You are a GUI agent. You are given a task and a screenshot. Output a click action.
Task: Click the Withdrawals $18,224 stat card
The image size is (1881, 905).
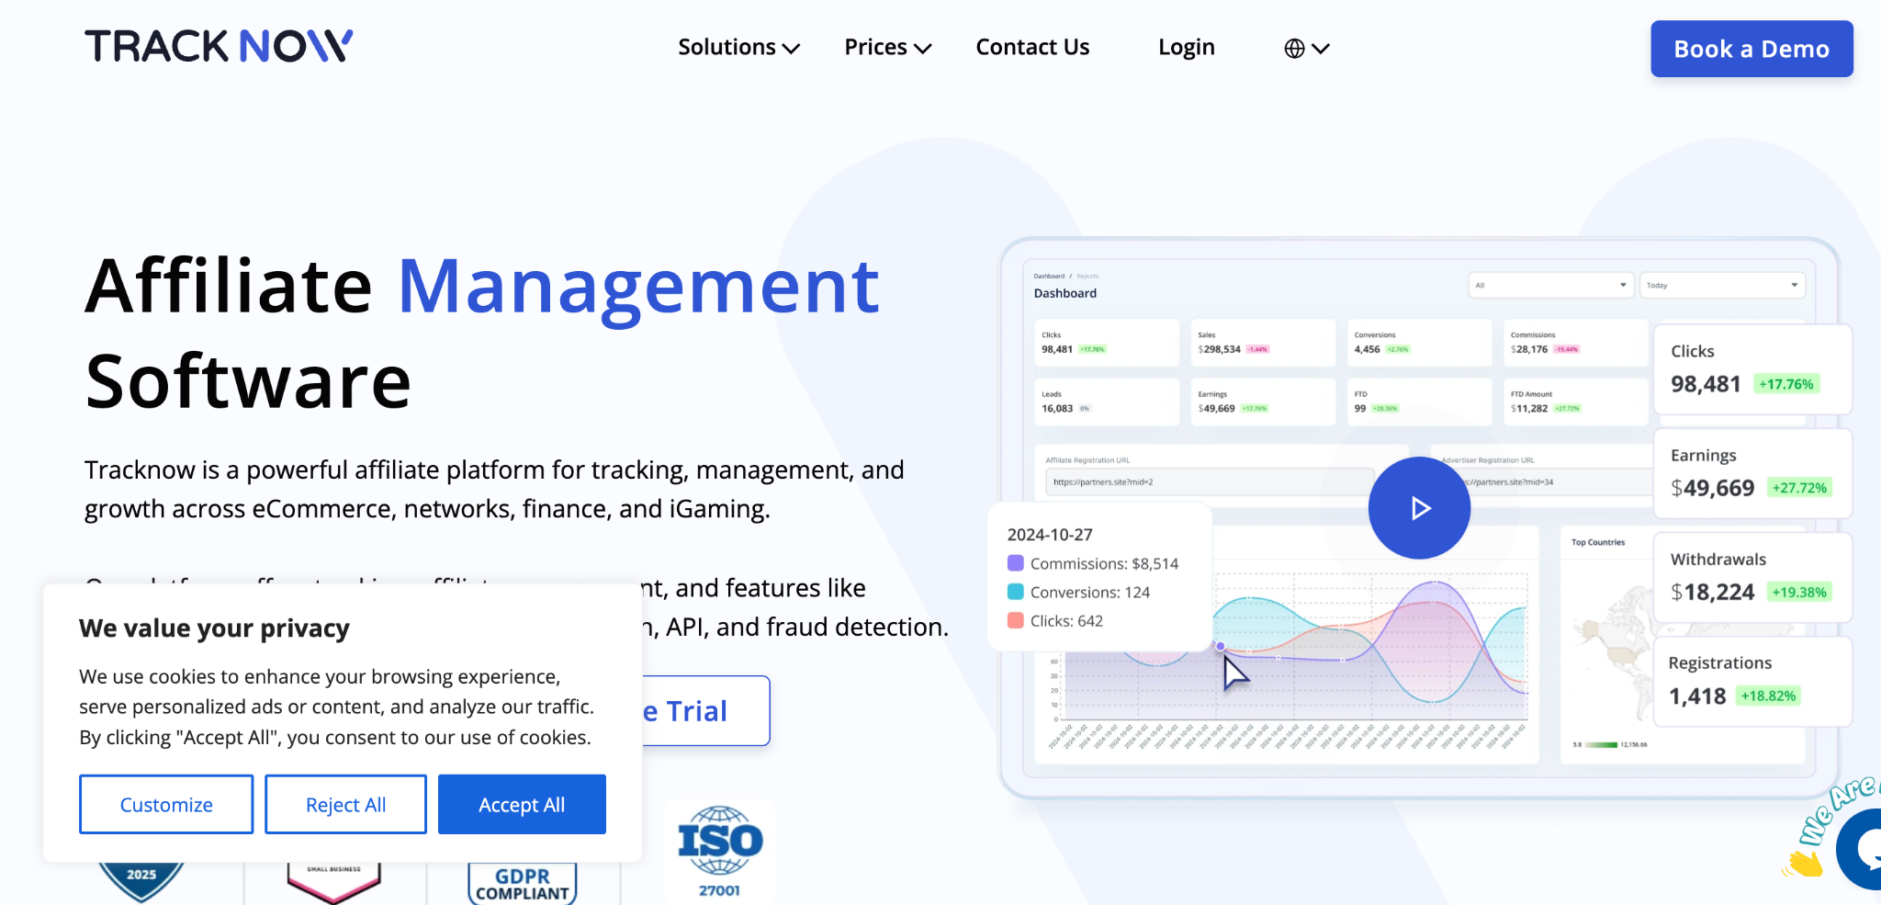(1752, 577)
